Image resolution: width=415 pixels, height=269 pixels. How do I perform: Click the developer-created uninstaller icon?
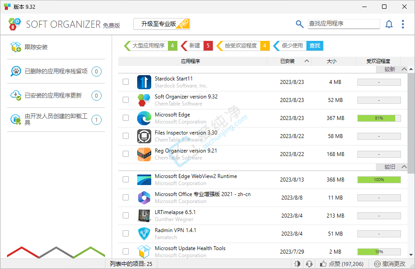[16, 120]
